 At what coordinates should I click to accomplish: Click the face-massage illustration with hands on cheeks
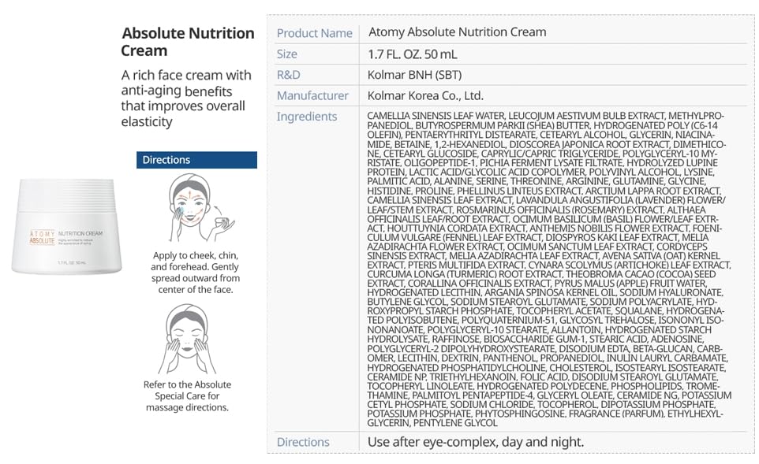(x=187, y=340)
